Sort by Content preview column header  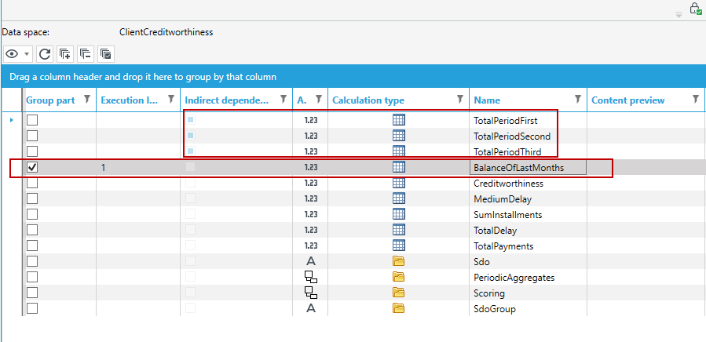pos(627,100)
